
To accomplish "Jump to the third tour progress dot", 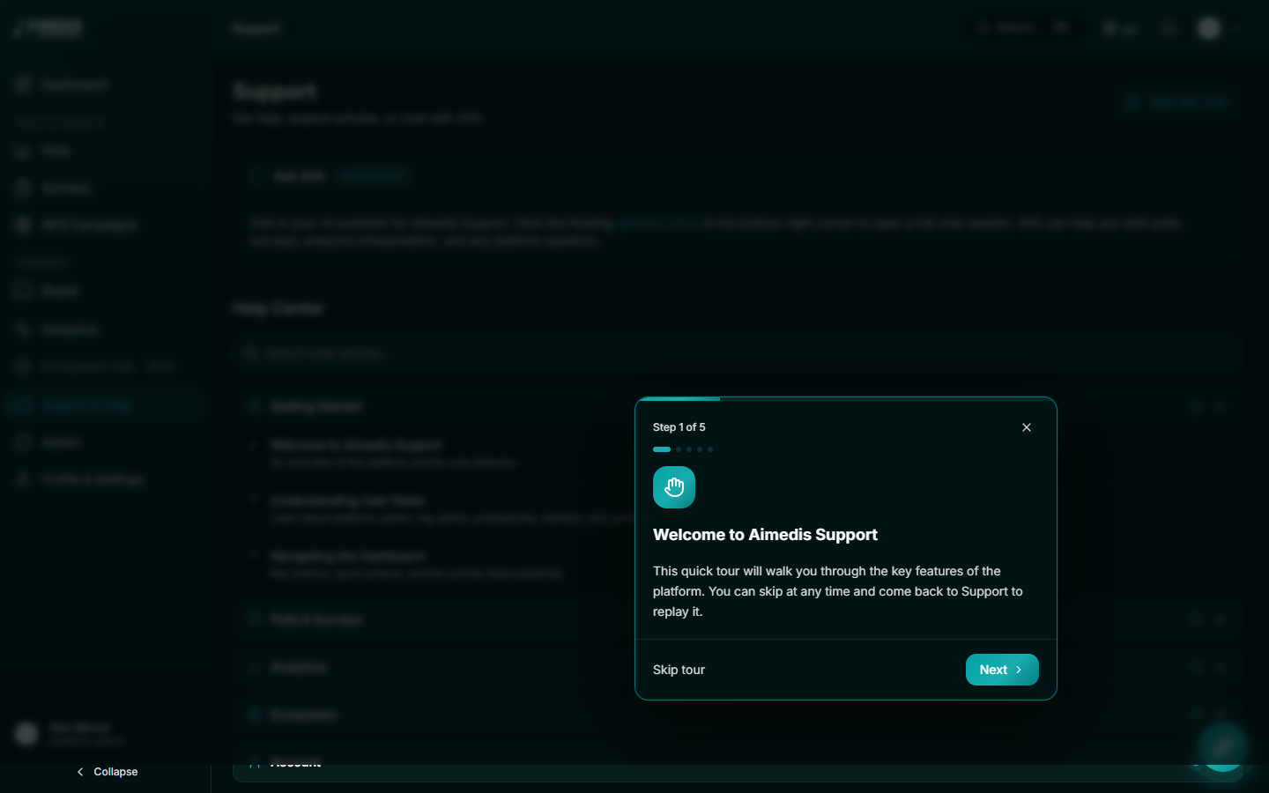I will coord(689,449).
